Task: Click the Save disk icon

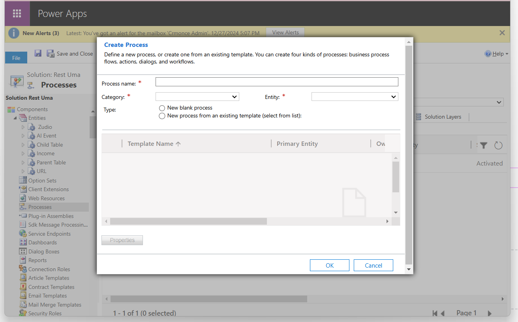Action: [38, 53]
